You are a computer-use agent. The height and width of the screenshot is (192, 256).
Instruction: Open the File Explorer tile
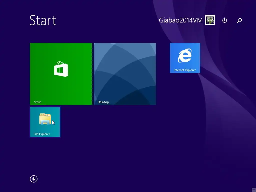click(x=45, y=122)
